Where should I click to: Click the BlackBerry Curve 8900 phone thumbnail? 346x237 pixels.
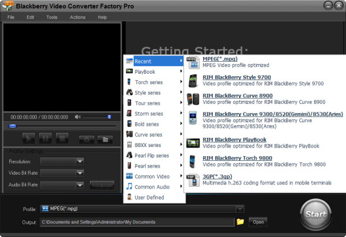point(193,99)
